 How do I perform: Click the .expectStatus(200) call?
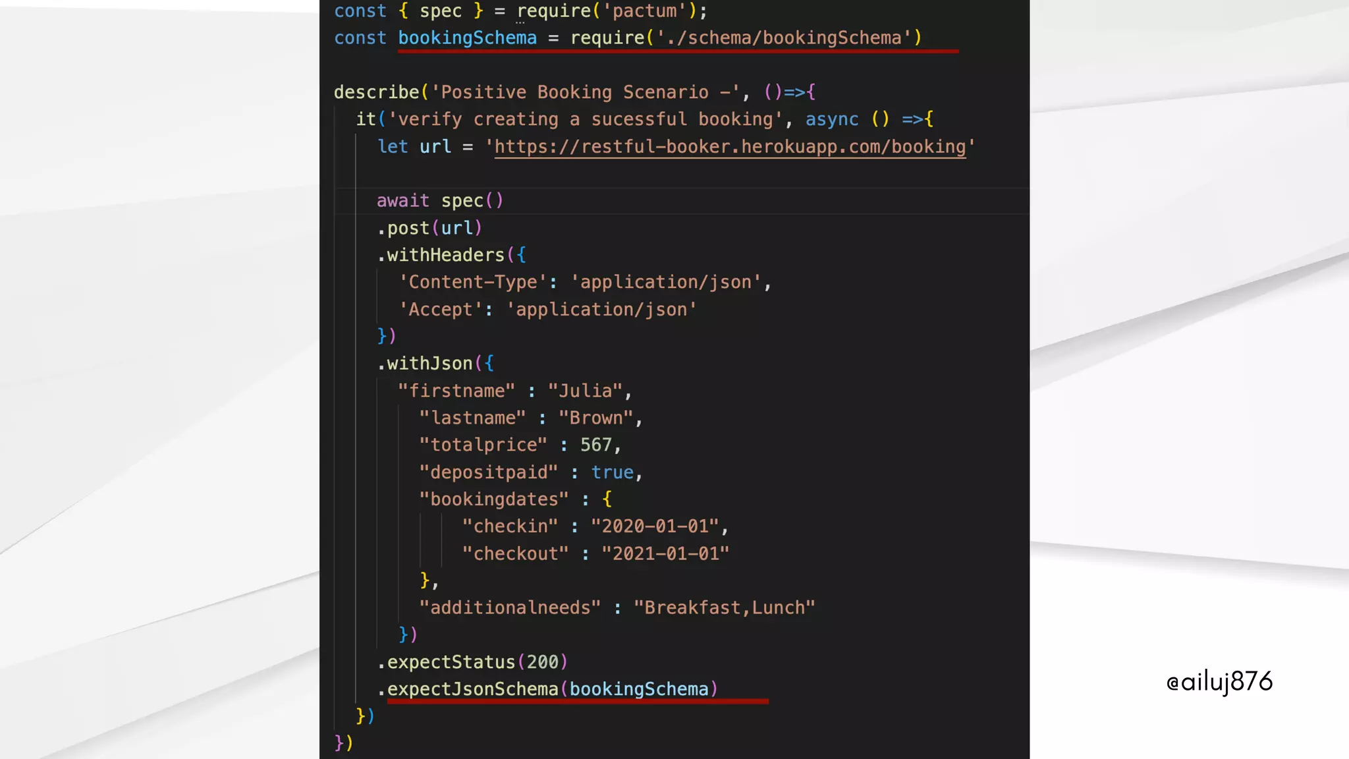(472, 661)
